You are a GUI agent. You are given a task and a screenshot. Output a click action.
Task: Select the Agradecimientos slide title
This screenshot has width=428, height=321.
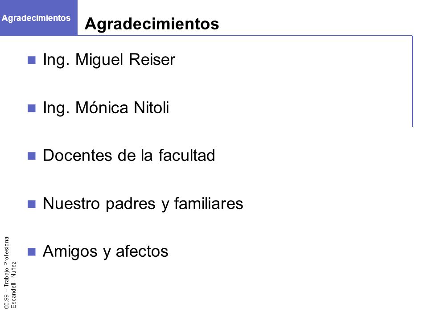[x=152, y=24]
